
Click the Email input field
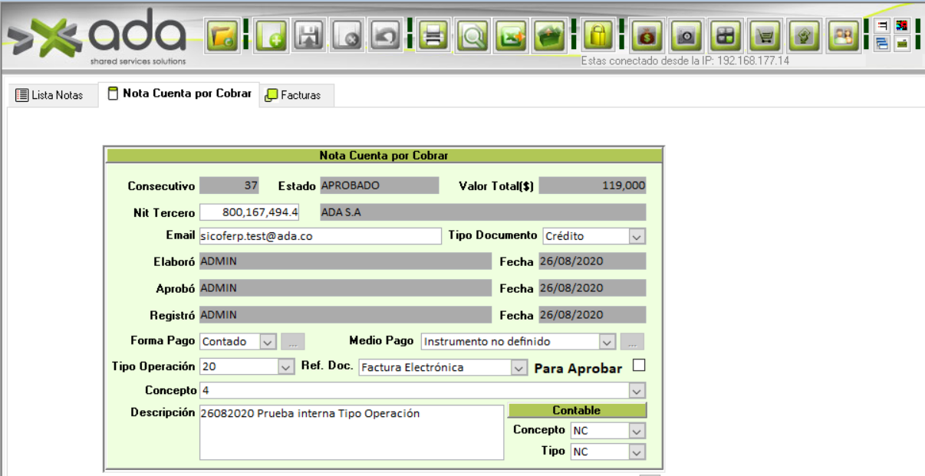point(320,236)
